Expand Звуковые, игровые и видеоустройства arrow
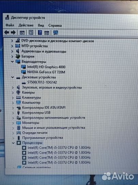Viewport: 138px width, 185px height. pos(13,88)
